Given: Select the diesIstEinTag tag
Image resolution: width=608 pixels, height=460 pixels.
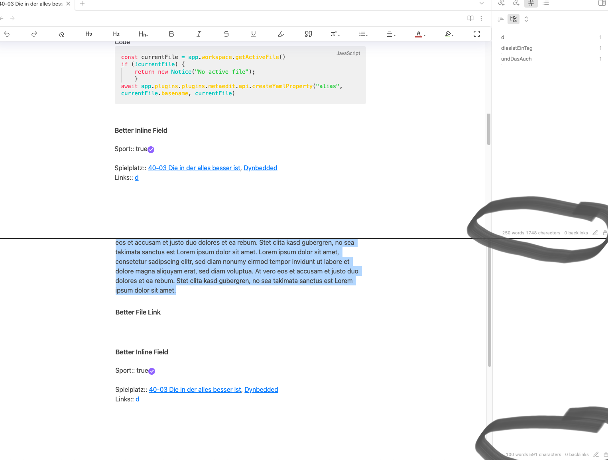Looking at the screenshot, I should (x=517, y=48).
